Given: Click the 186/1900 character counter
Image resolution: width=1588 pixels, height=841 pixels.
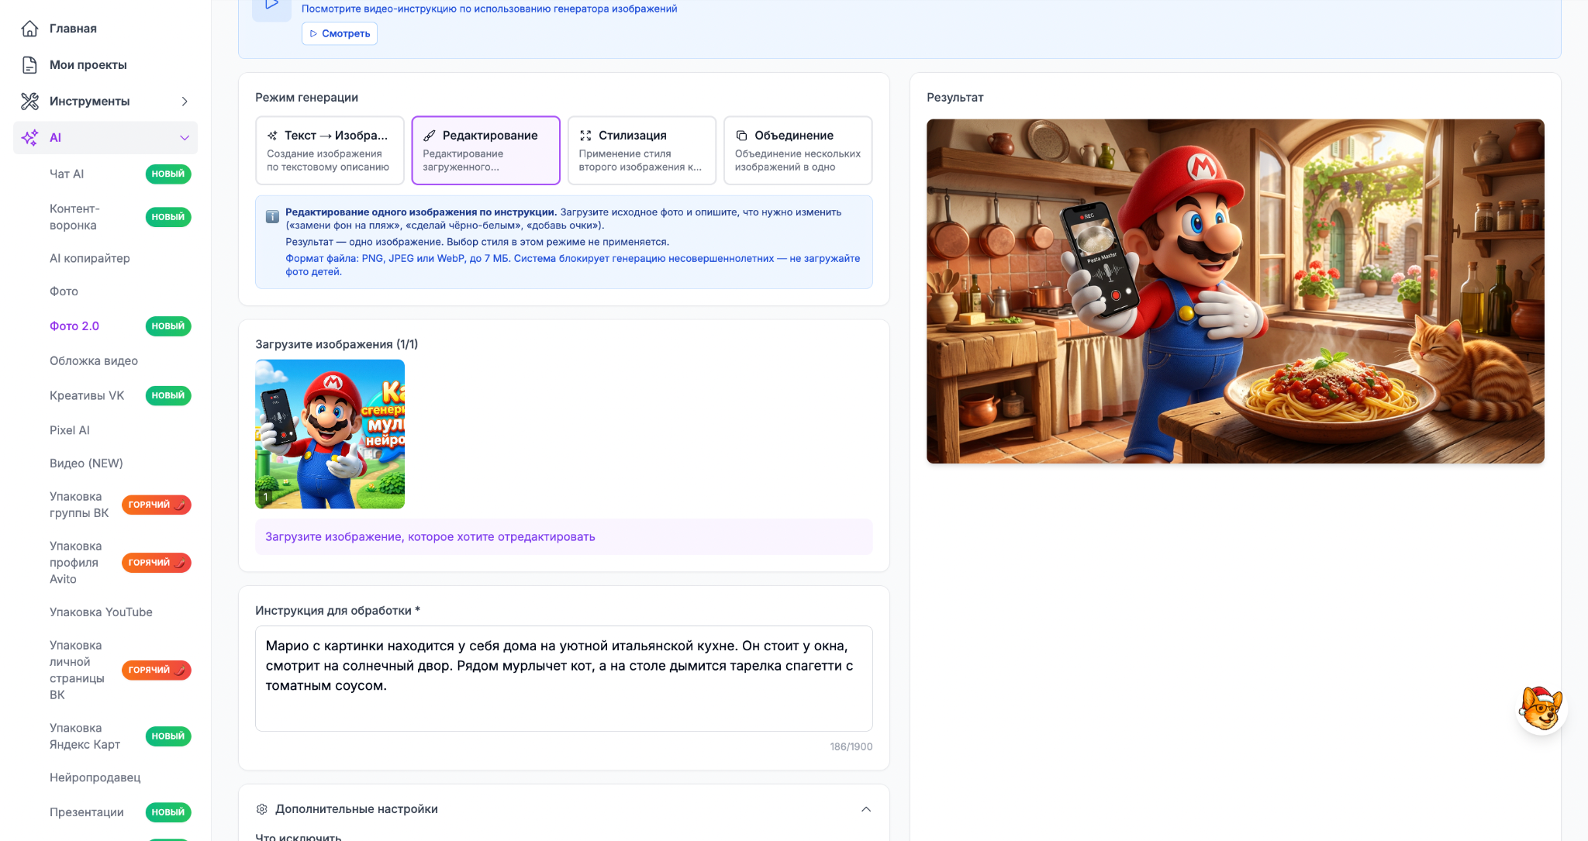Looking at the screenshot, I should tap(851, 746).
